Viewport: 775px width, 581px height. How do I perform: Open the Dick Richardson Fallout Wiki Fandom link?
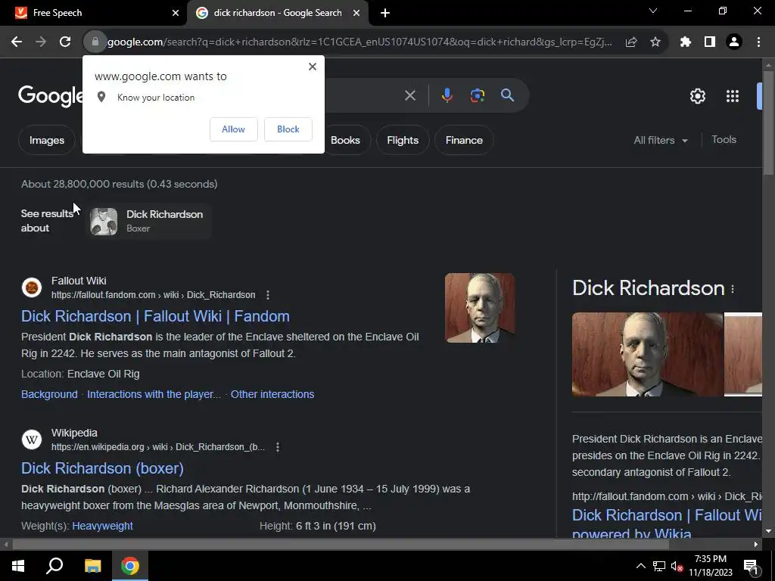[x=155, y=316]
